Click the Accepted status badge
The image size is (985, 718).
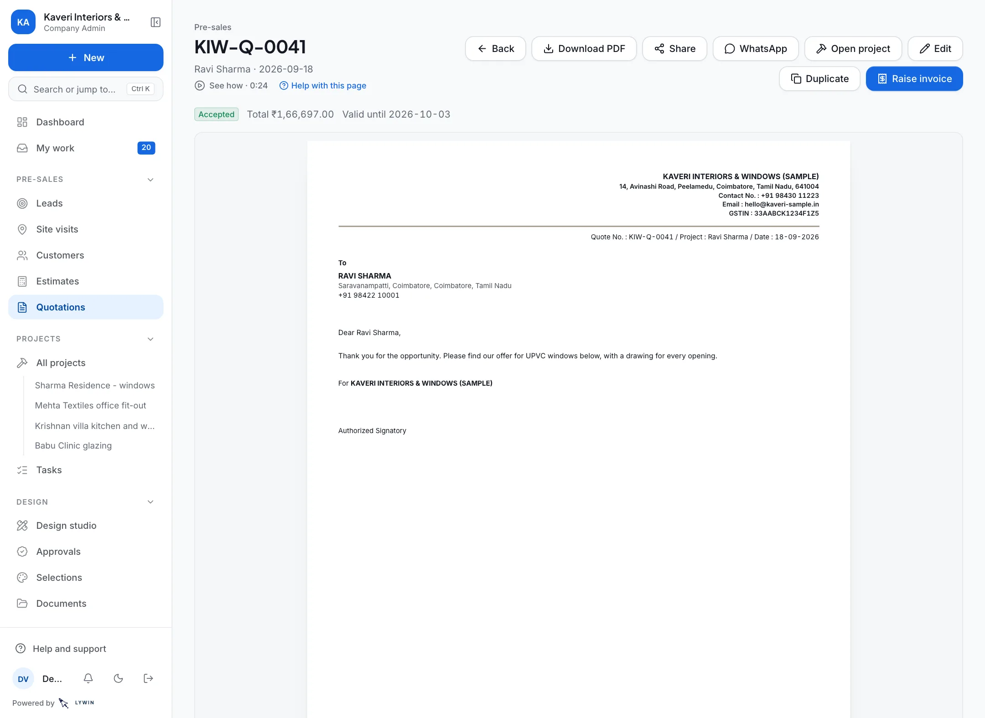coord(216,114)
